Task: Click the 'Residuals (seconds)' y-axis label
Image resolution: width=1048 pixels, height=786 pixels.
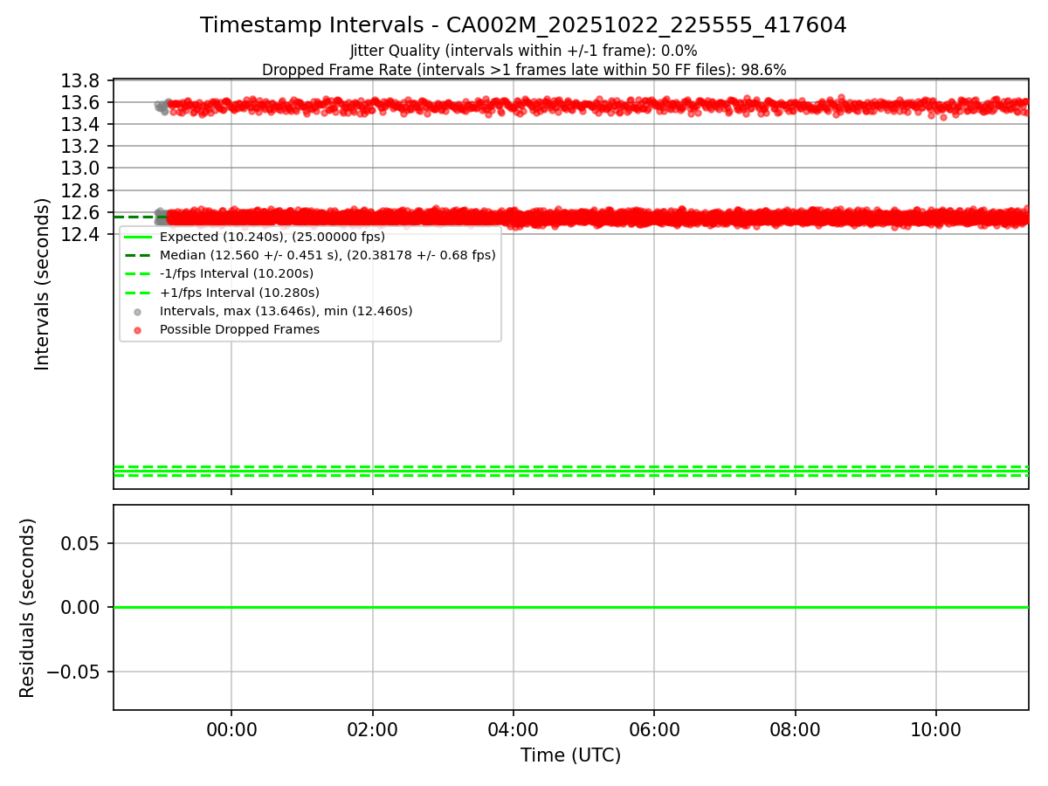Action: point(28,608)
